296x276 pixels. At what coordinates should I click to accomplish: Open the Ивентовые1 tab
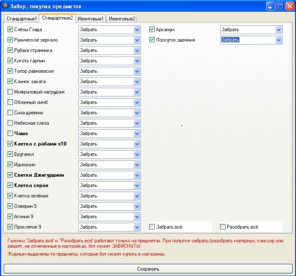click(90, 19)
